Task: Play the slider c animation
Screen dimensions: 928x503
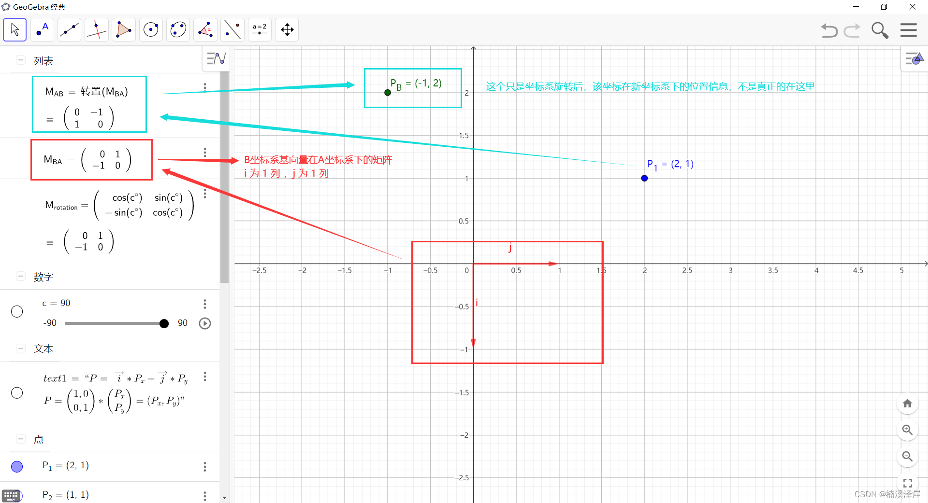Action: click(x=205, y=323)
